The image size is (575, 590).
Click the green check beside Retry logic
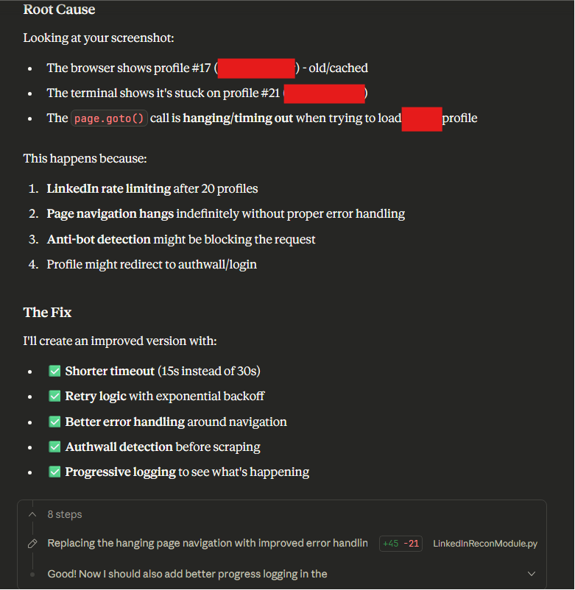point(54,397)
